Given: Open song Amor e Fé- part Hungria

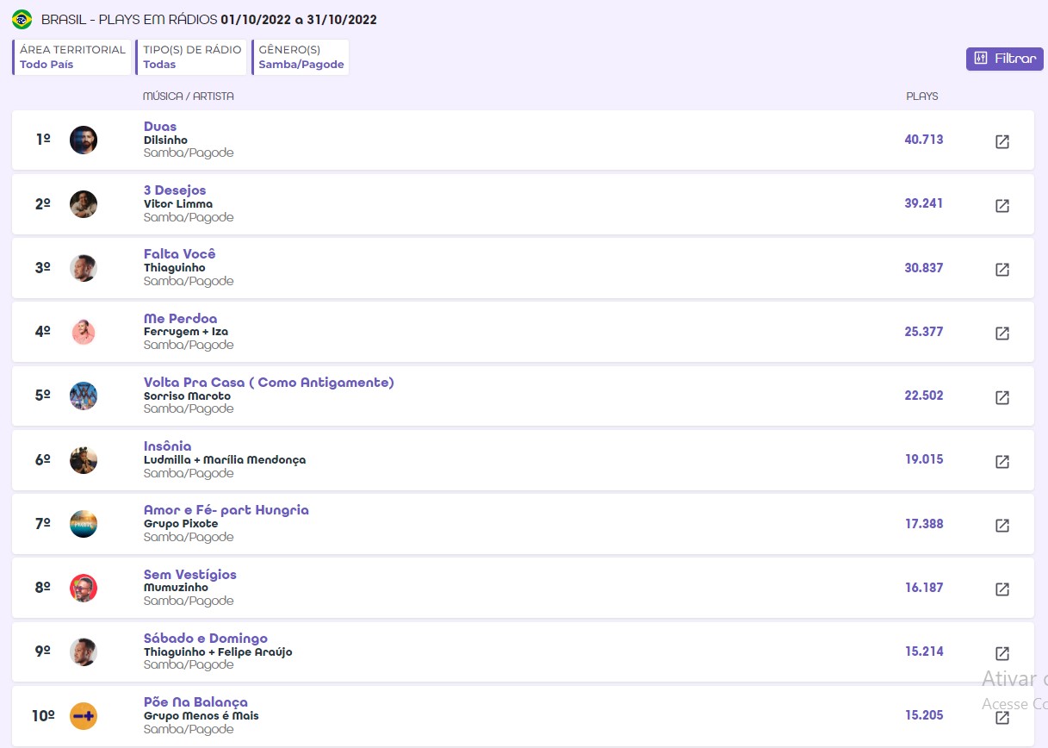Looking at the screenshot, I should 226,510.
